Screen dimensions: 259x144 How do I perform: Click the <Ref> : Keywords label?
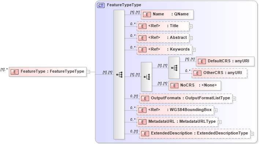point(169,49)
